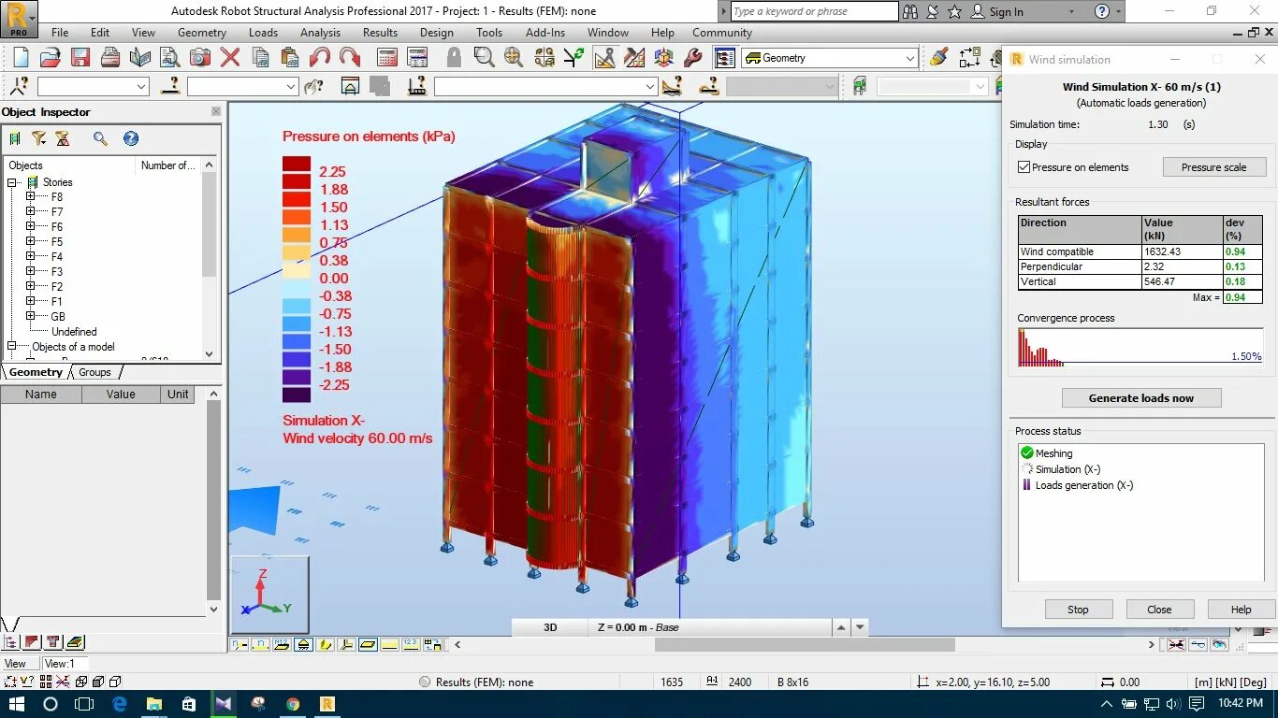Open the Tables icon next to the calculator
This screenshot has width=1278, height=718.
click(417, 57)
